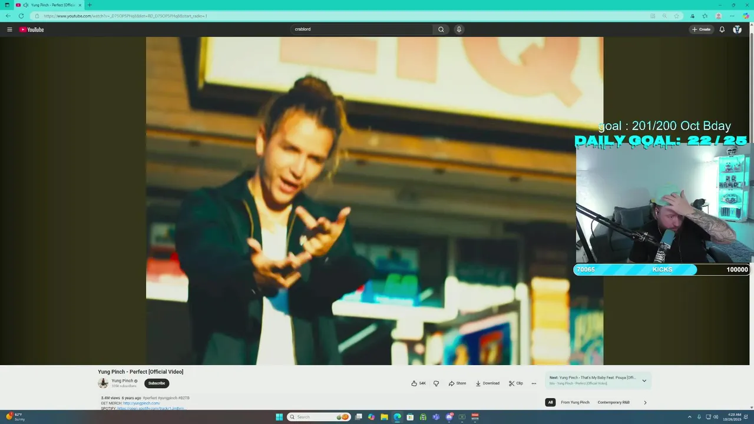Open the Create menu button
The height and width of the screenshot is (424, 754).
[701, 29]
